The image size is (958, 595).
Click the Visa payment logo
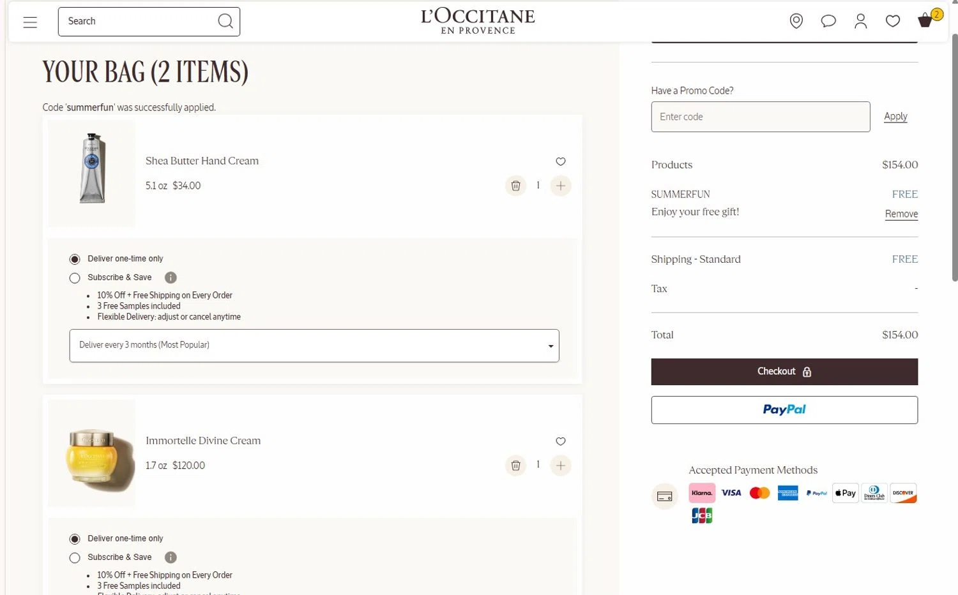pos(731,493)
